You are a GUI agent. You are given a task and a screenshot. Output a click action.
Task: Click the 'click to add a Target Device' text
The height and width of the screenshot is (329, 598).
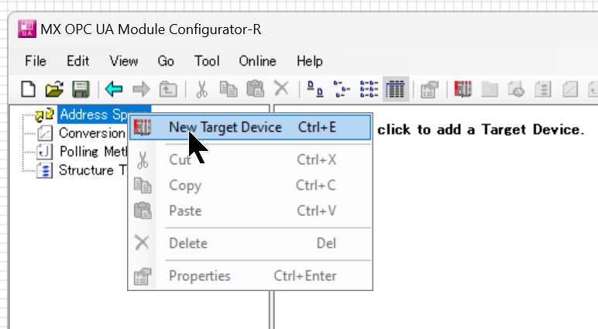click(x=480, y=129)
